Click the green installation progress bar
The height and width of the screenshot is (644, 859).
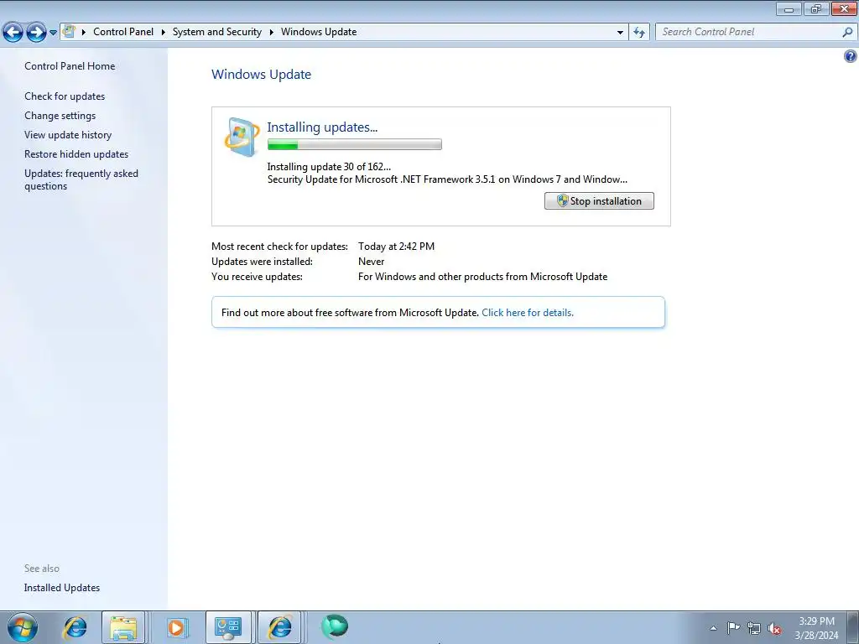coord(355,144)
